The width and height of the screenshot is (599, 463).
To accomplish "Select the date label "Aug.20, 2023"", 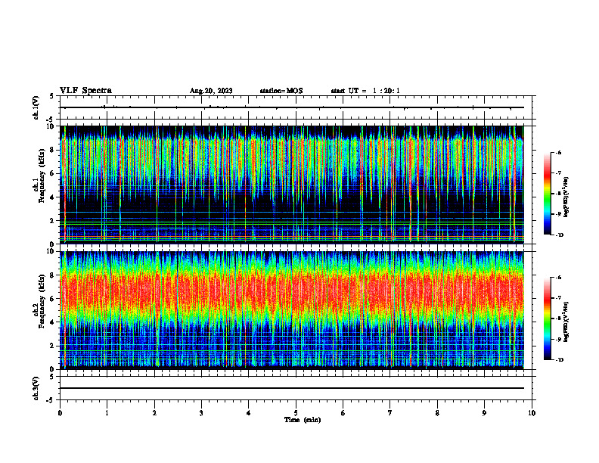I will (211, 91).
